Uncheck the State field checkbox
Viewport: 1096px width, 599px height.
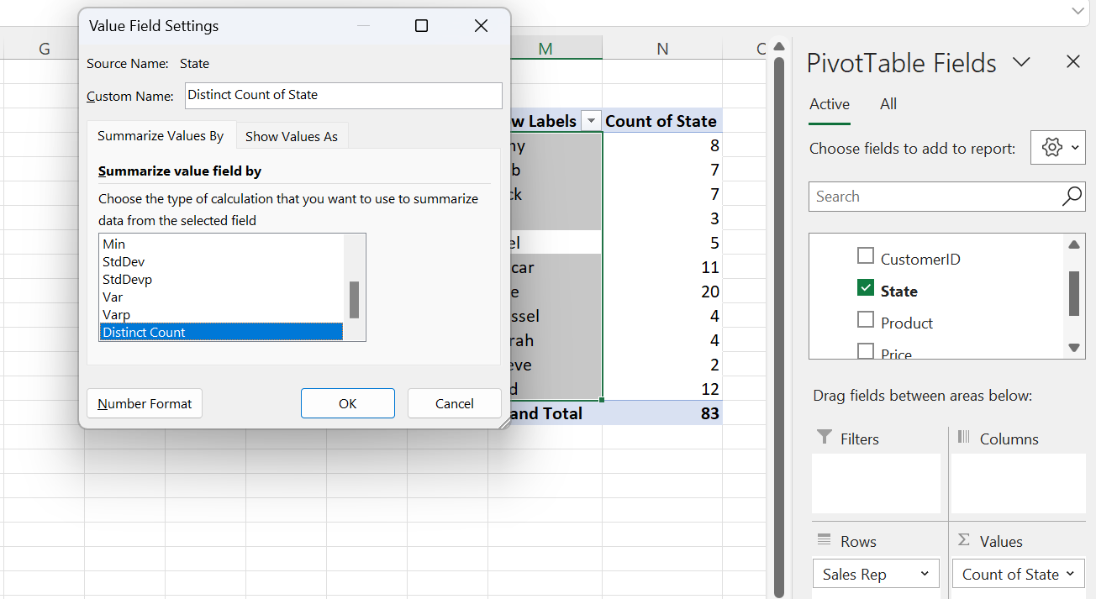[865, 286]
